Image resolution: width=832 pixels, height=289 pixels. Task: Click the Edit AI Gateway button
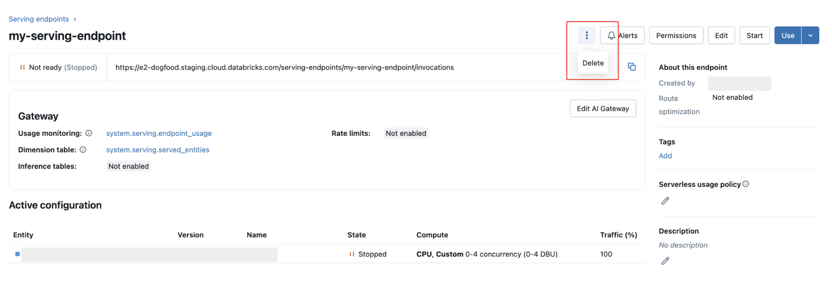pyautogui.click(x=603, y=108)
